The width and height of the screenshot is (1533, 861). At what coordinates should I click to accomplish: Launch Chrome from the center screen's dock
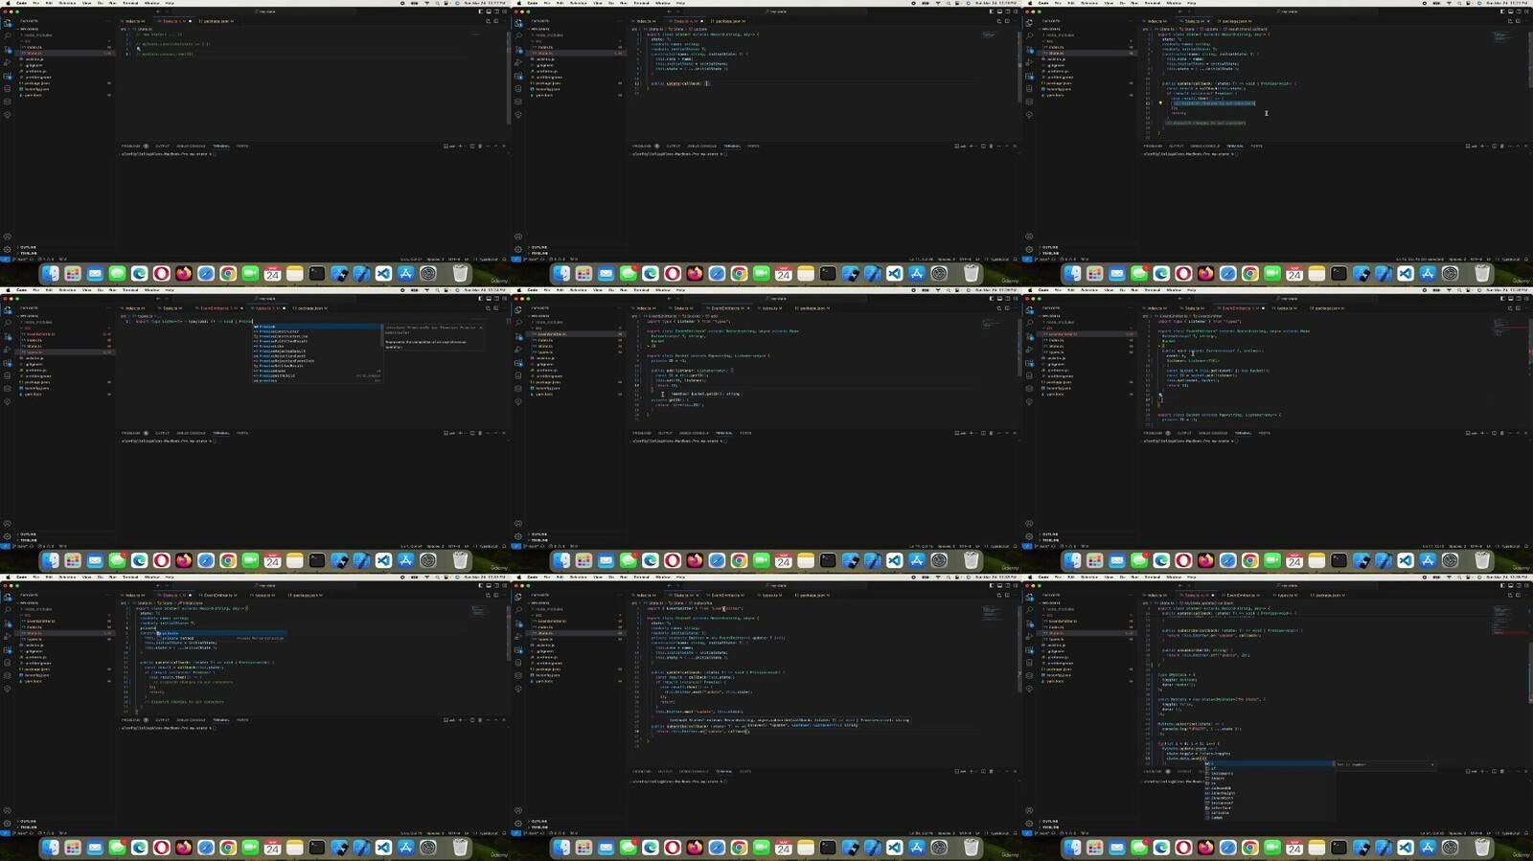coord(739,560)
